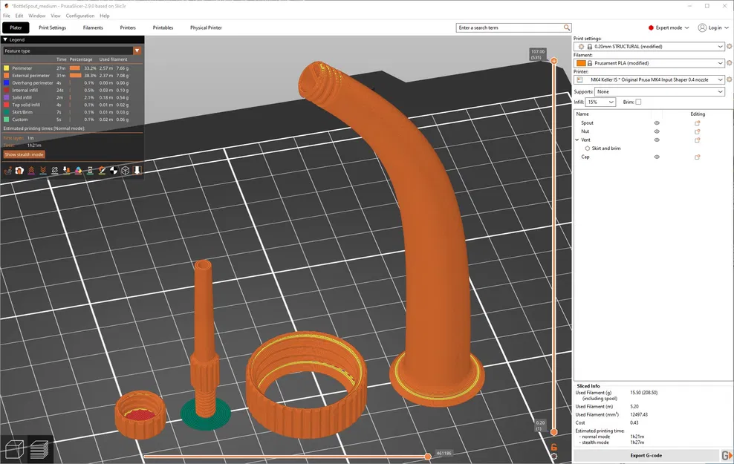The height and width of the screenshot is (464, 734).
Task: Switch to Printers tab
Action: tap(128, 27)
